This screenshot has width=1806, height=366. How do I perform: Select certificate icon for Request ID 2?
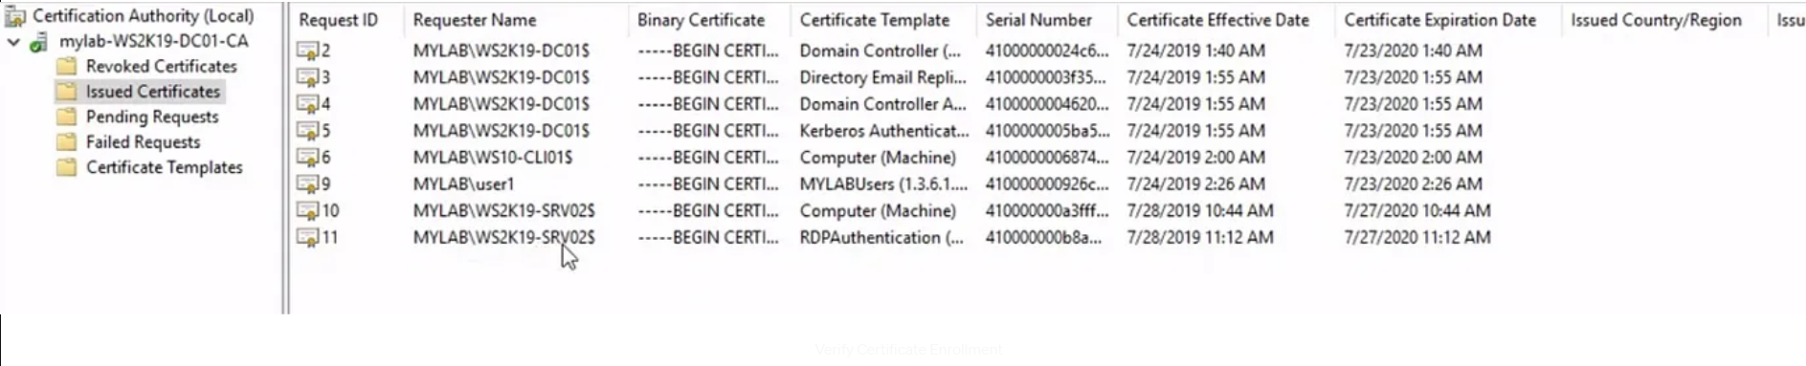tap(307, 51)
